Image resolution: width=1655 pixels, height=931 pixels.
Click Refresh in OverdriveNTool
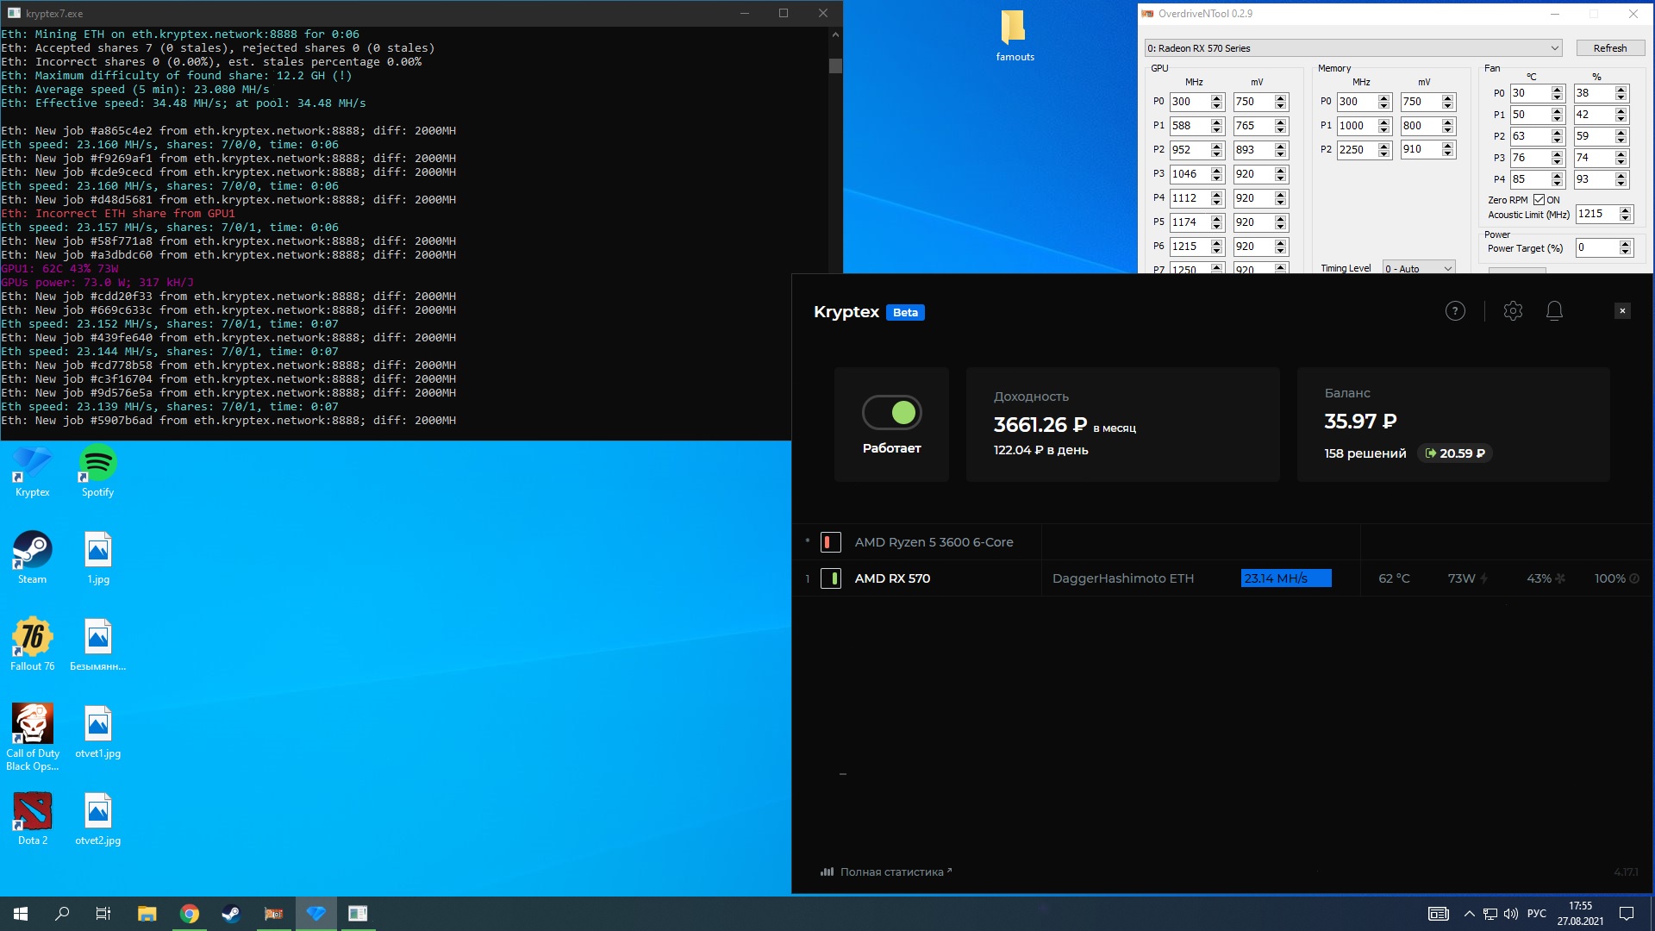(x=1609, y=48)
